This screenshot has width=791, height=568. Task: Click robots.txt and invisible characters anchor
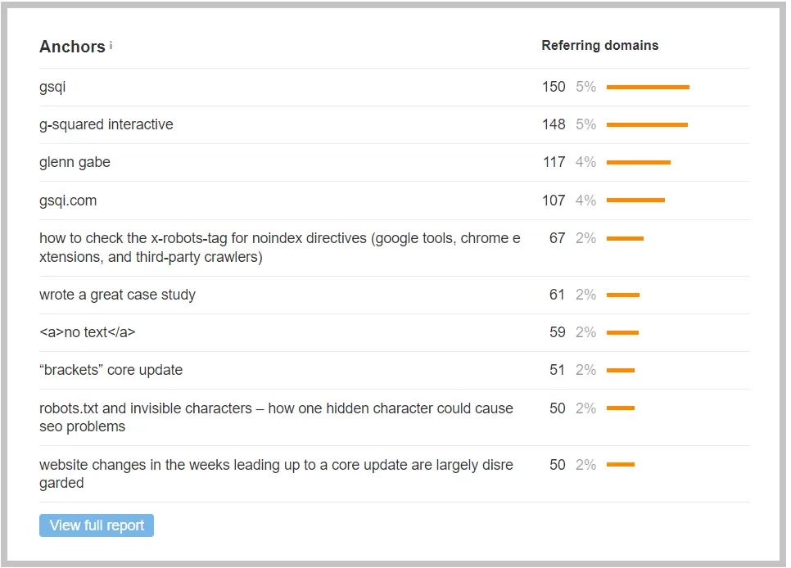[277, 417]
